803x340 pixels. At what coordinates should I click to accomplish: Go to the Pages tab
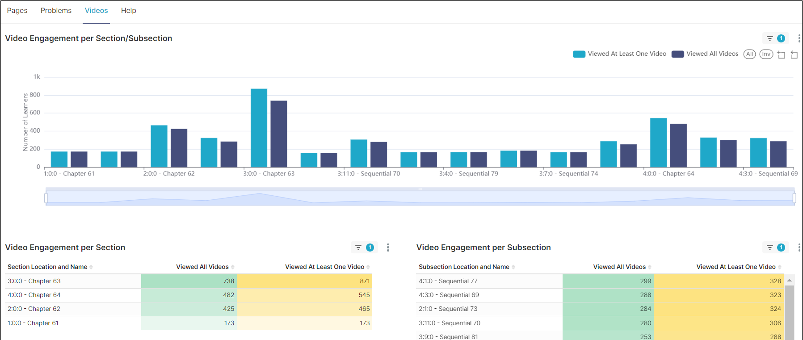coord(17,11)
